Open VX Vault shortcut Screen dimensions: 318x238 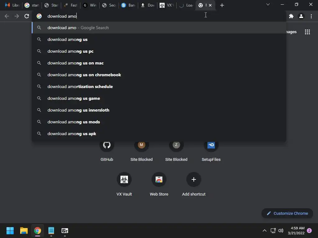(x=124, y=184)
